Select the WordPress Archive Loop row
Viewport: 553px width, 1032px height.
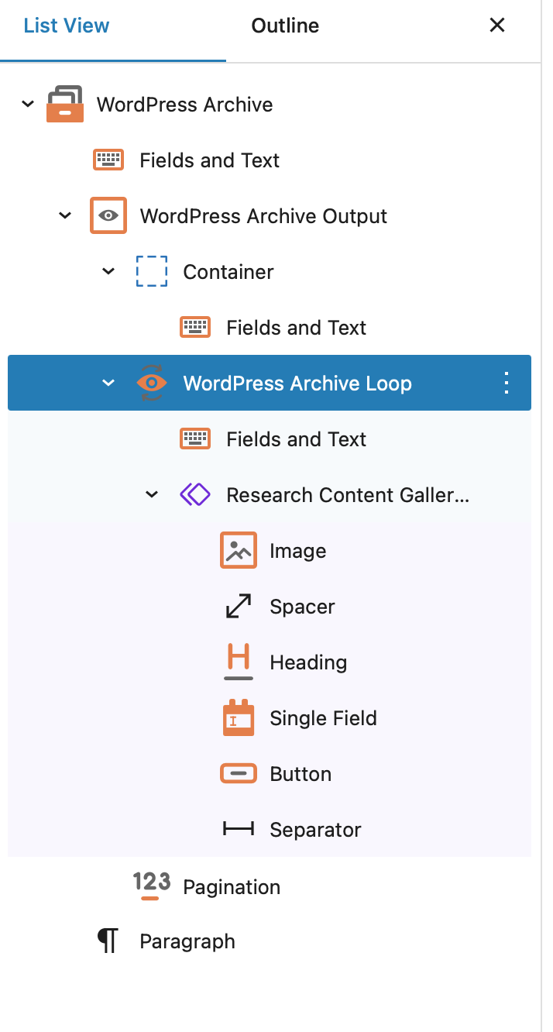click(x=270, y=384)
